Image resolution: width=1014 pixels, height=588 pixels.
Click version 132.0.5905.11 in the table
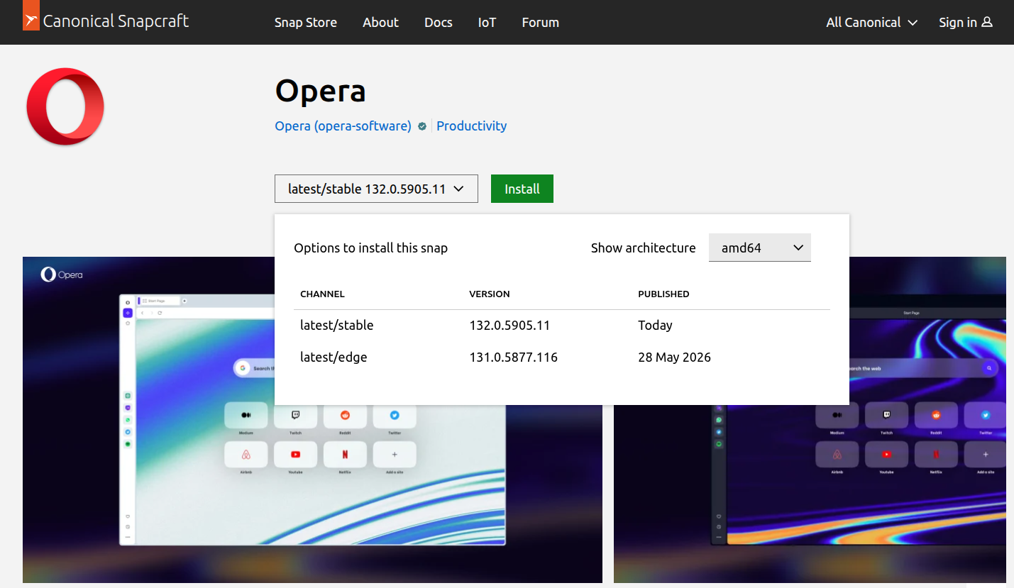click(509, 326)
